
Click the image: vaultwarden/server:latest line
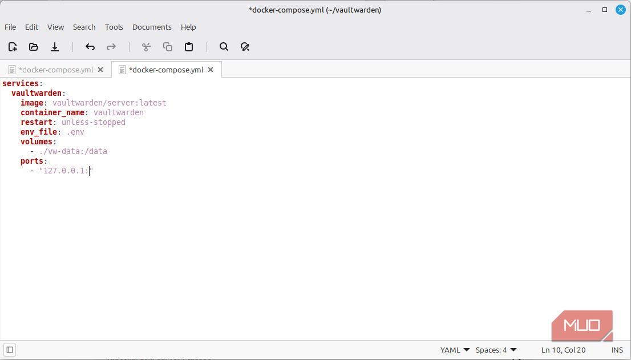(x=94, y=103)
